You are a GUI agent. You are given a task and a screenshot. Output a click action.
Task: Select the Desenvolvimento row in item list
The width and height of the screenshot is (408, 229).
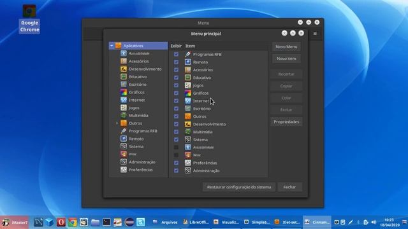click(x=218, y=124)
